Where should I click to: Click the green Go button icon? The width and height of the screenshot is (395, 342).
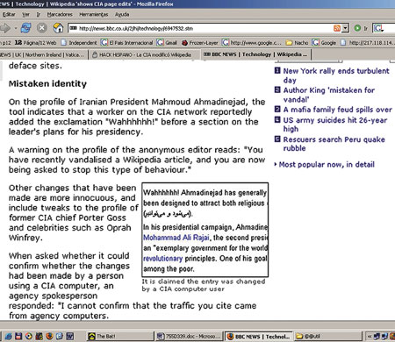(x=357, y=28)
